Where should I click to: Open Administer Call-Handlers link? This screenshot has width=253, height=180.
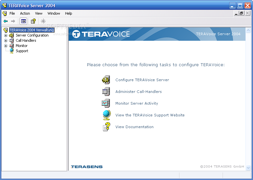coord(139,92)
